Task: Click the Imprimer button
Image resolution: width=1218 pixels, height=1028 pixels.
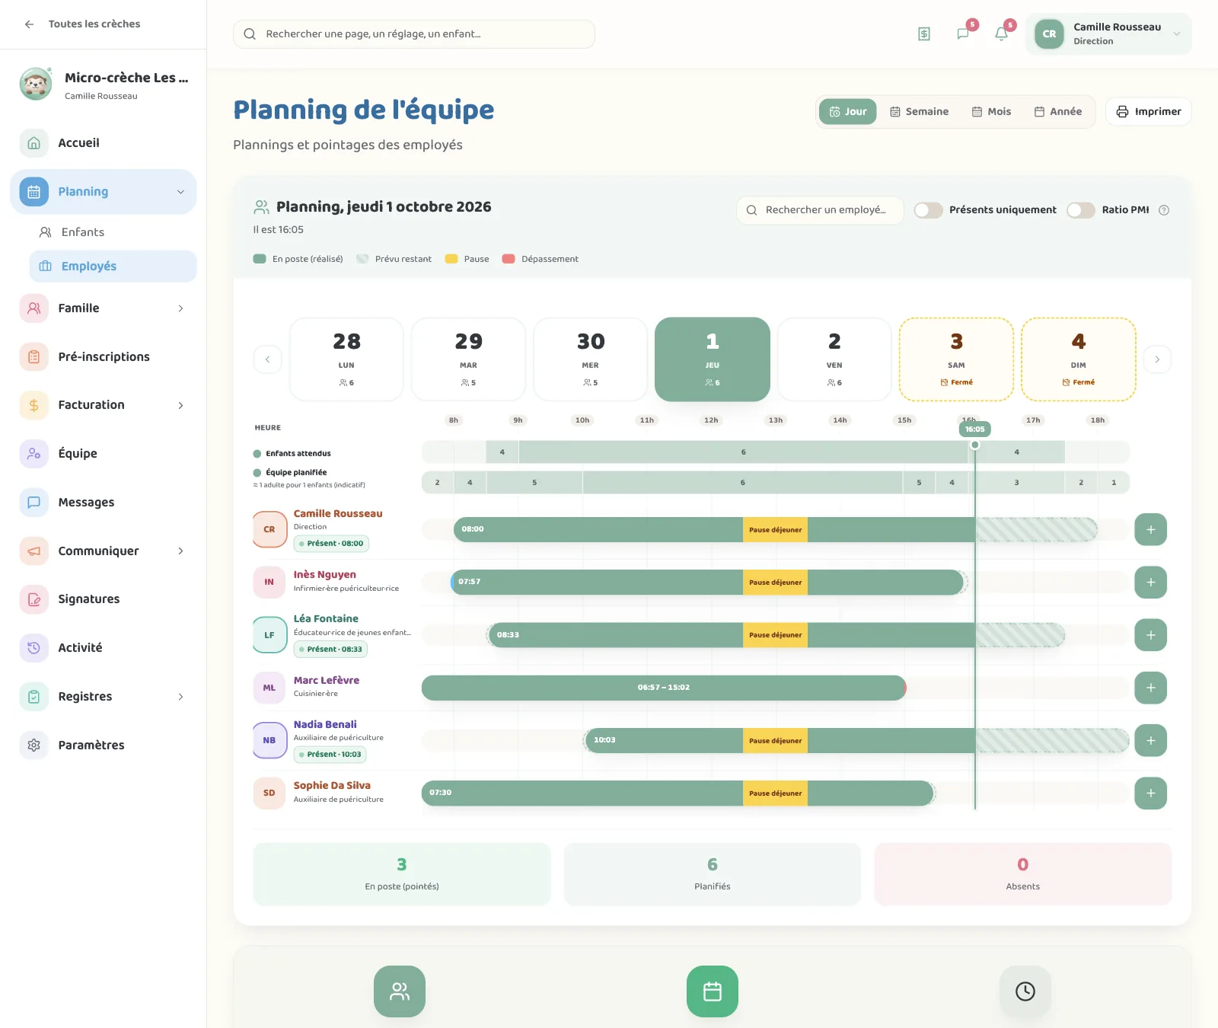Action: (1148, 111)
